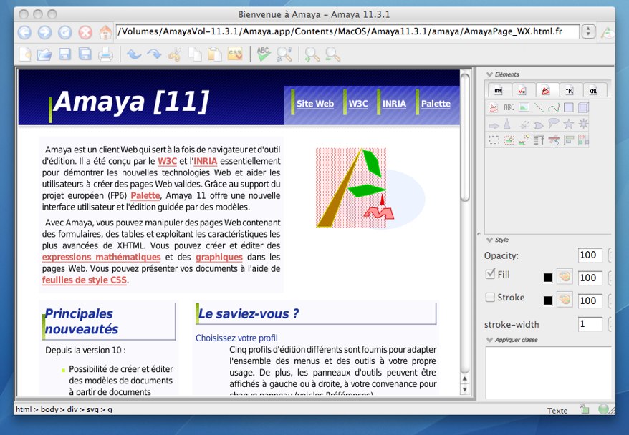The width and height of the screenshot is (629, 435).
Task: Open the find and replace magnifier tool
Action: (x=284, y=54)
